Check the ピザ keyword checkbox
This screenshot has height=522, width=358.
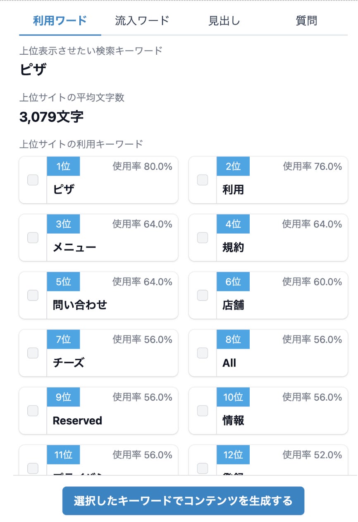[33, 180]
